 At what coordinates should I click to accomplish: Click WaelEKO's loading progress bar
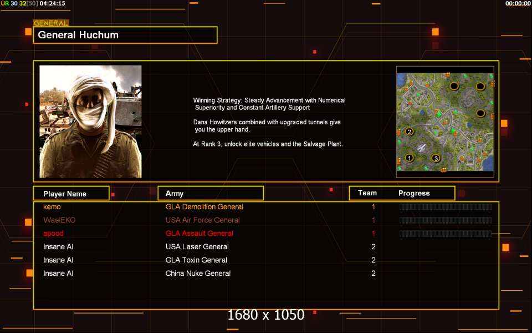[446, 220]
